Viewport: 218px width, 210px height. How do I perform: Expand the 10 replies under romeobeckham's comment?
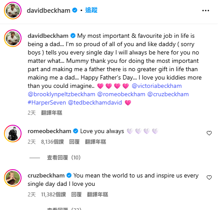click(x=64, y=158)
